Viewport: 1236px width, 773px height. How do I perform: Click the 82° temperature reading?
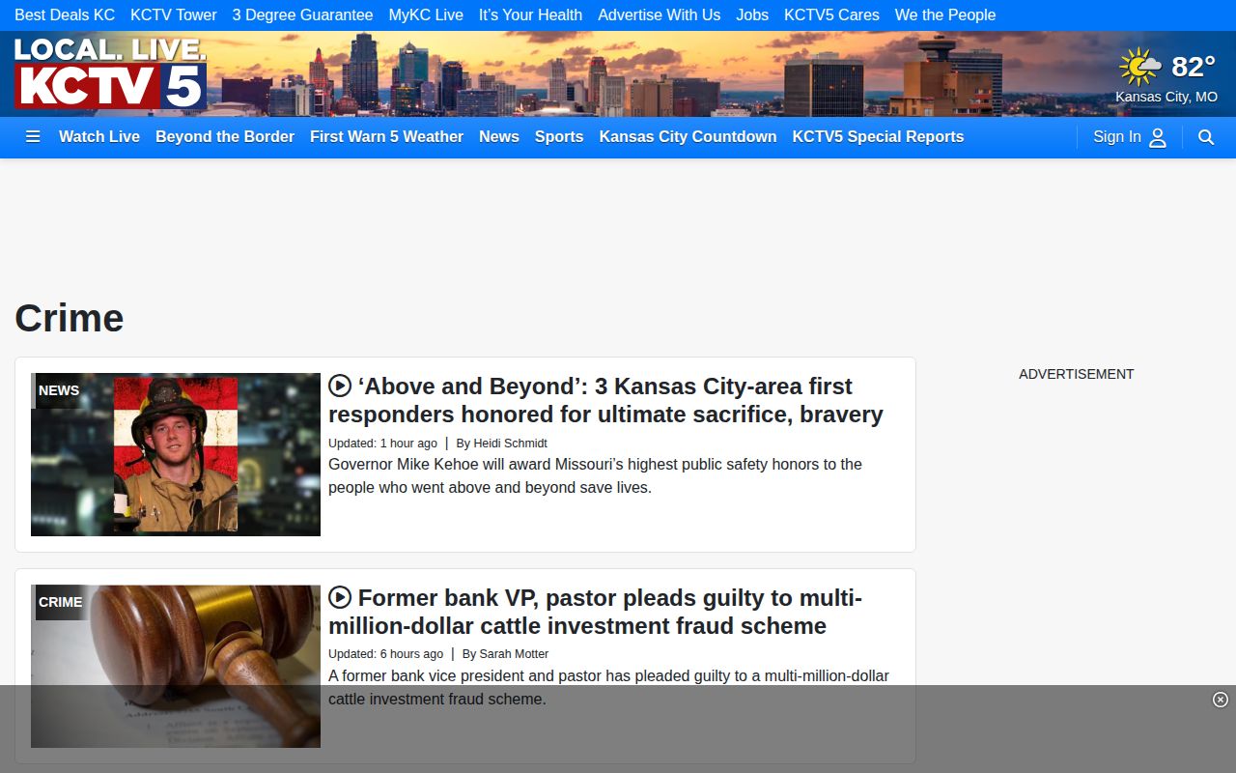1194,67
